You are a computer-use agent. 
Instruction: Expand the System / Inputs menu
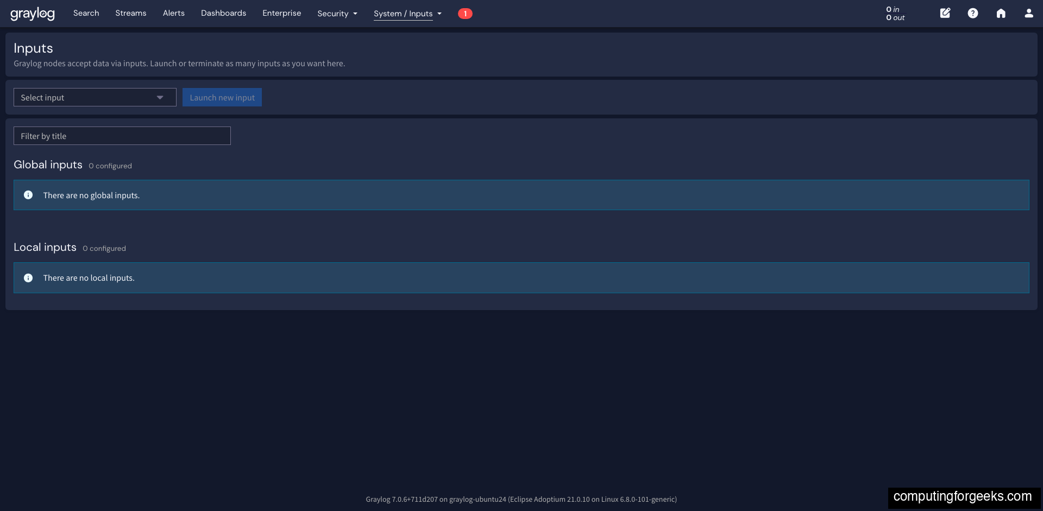(x=407, y=14)
